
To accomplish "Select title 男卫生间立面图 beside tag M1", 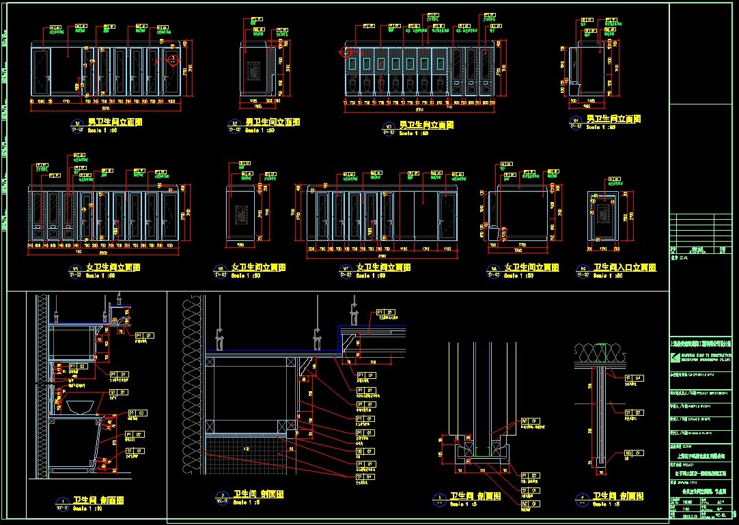I will [x=115, y=122].
